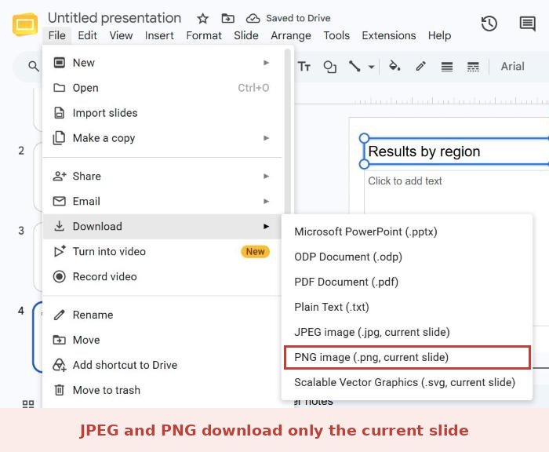The width and height of the screenshot is (549, 452).
Task: Expand the New submenu
Action: tap(162, 63)
